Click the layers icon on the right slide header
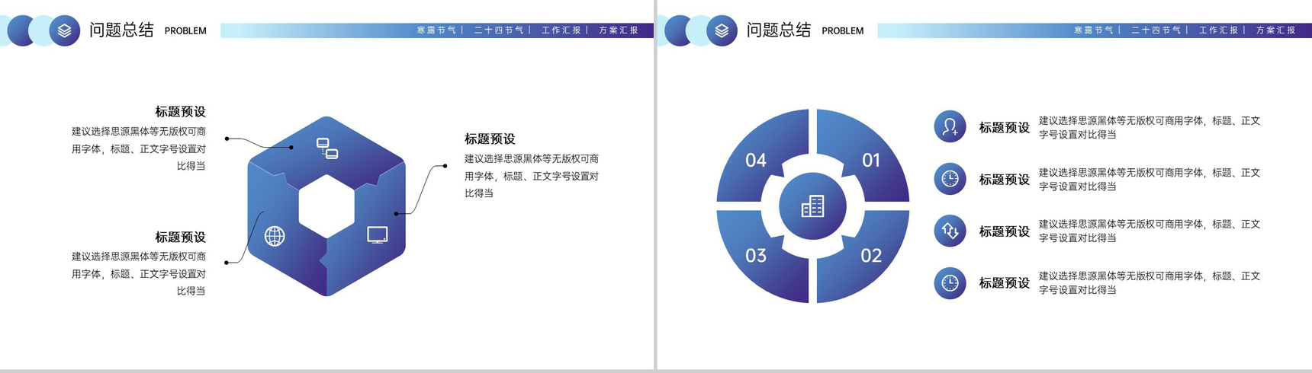This screenshot has height=373, width=1312. click(722, 30)
